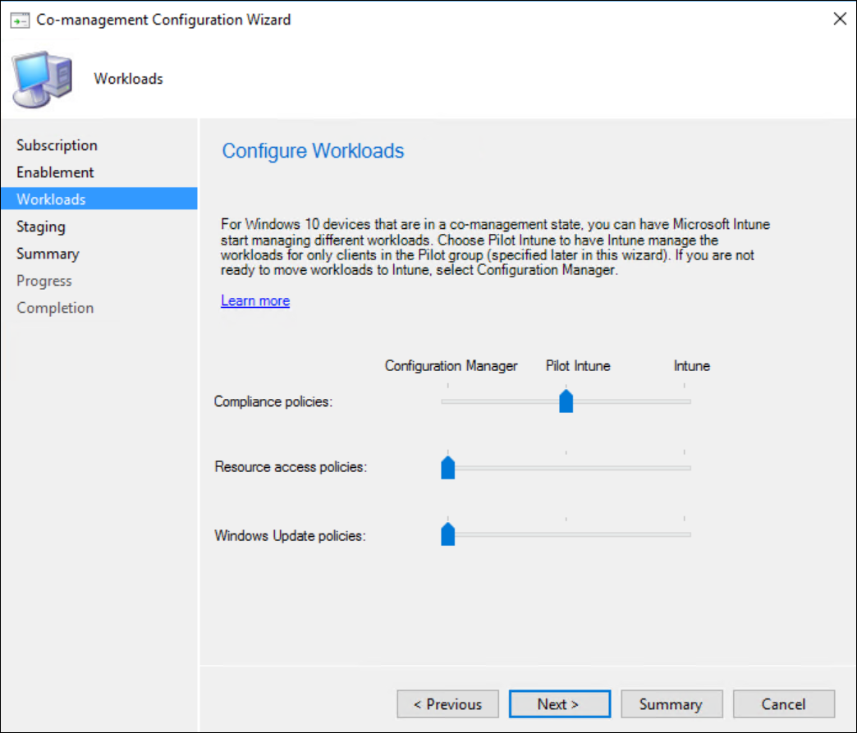Click the Next button
The image size is (857, 733).
[560, 704]
